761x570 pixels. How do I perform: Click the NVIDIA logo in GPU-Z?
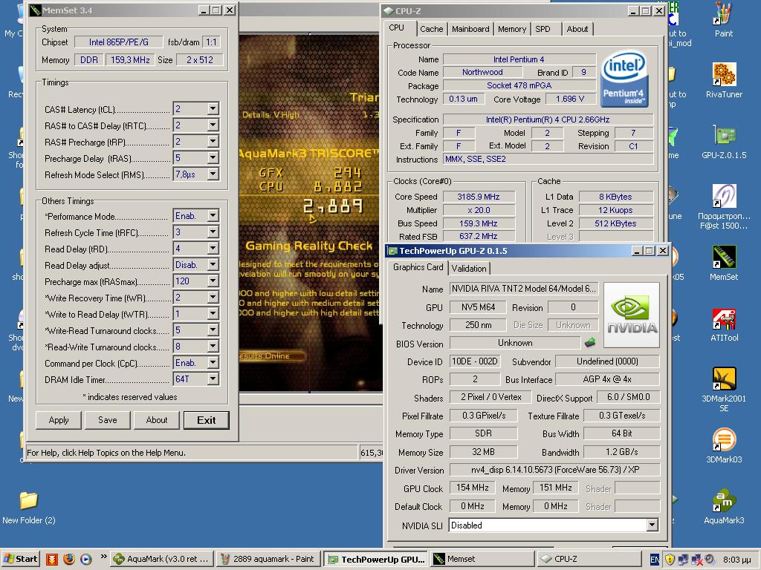pyautogui.click(x=632, y=315)
